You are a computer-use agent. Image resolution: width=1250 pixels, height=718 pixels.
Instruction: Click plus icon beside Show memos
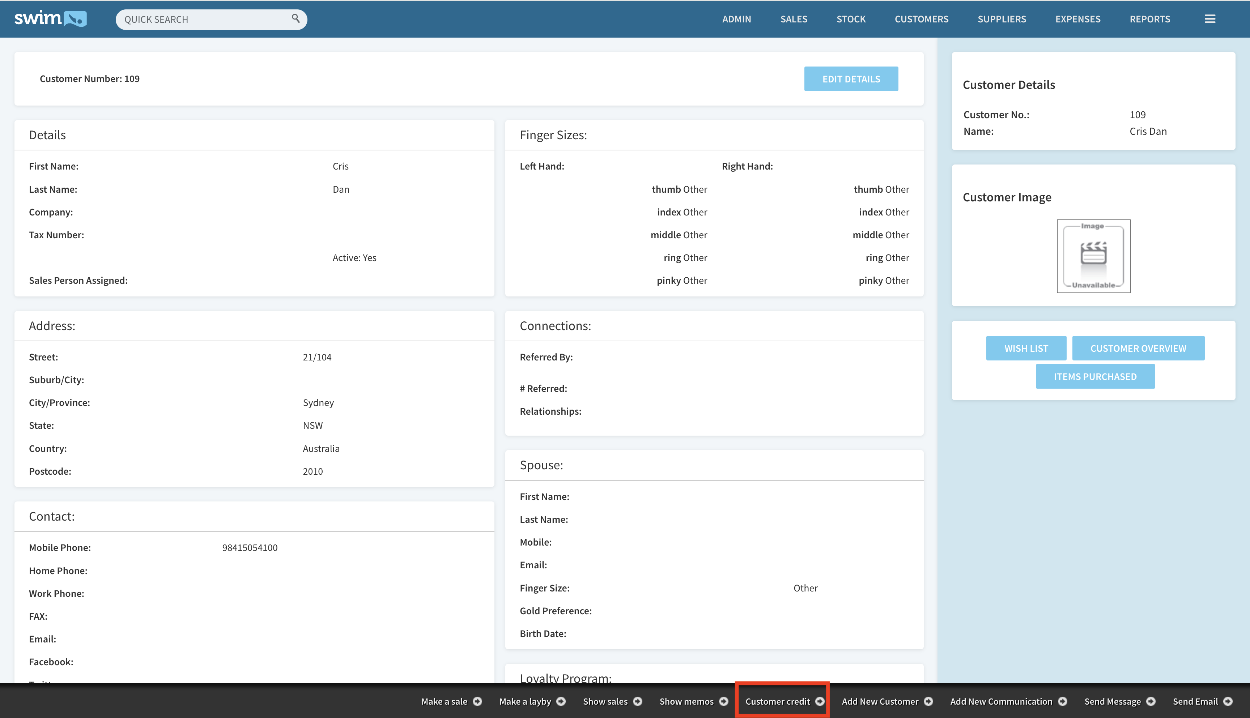(724, 701)
